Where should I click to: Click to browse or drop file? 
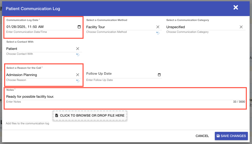tap(90, 116)
